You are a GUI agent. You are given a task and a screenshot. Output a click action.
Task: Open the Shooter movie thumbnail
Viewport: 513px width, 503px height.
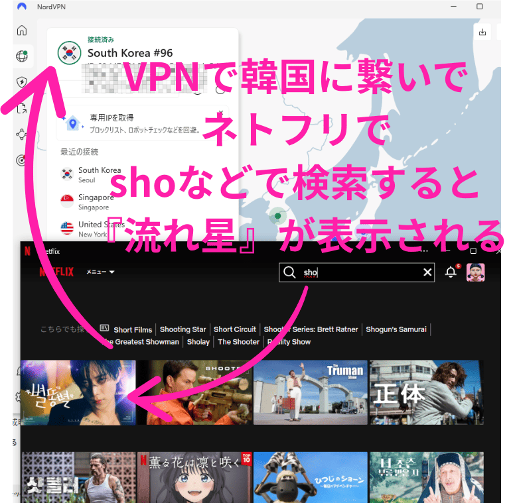pyautogui.click(x=194, y=392)
